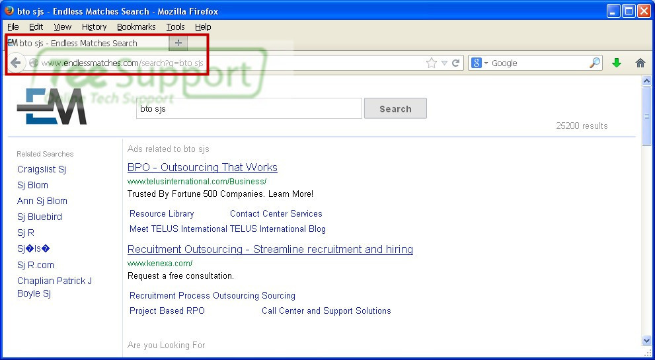The width and height of the screenshot is (655, 360).
Task: Click the magnifier in the Google search box
Action: coord(594,63)
